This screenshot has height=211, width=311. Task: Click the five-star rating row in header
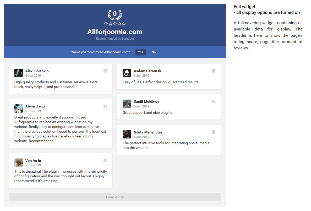pos(115,24)
